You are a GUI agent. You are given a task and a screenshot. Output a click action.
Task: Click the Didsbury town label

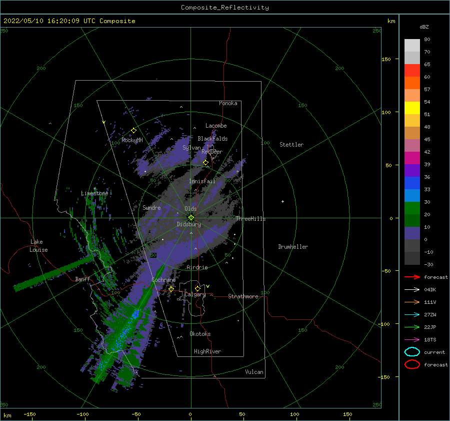coord(188,224)
